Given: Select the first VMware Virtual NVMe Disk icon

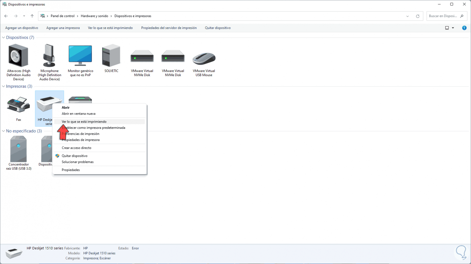Looking at the screenshot, I should point(142,56).
